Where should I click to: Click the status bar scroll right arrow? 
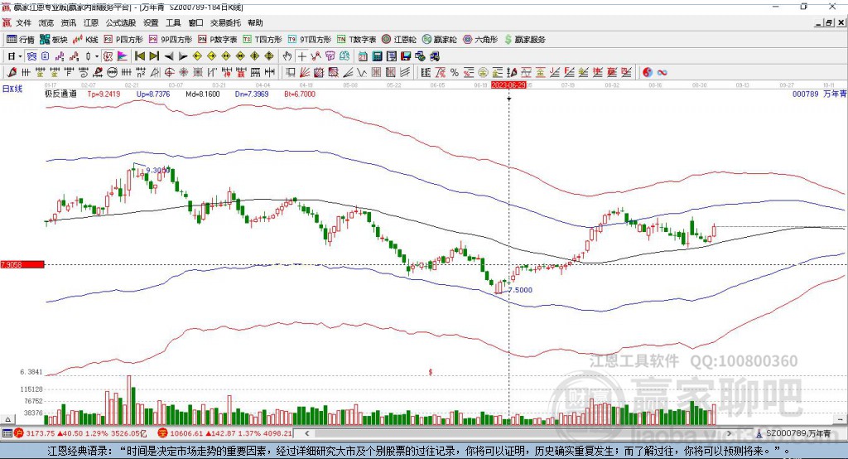pos(729,433)
